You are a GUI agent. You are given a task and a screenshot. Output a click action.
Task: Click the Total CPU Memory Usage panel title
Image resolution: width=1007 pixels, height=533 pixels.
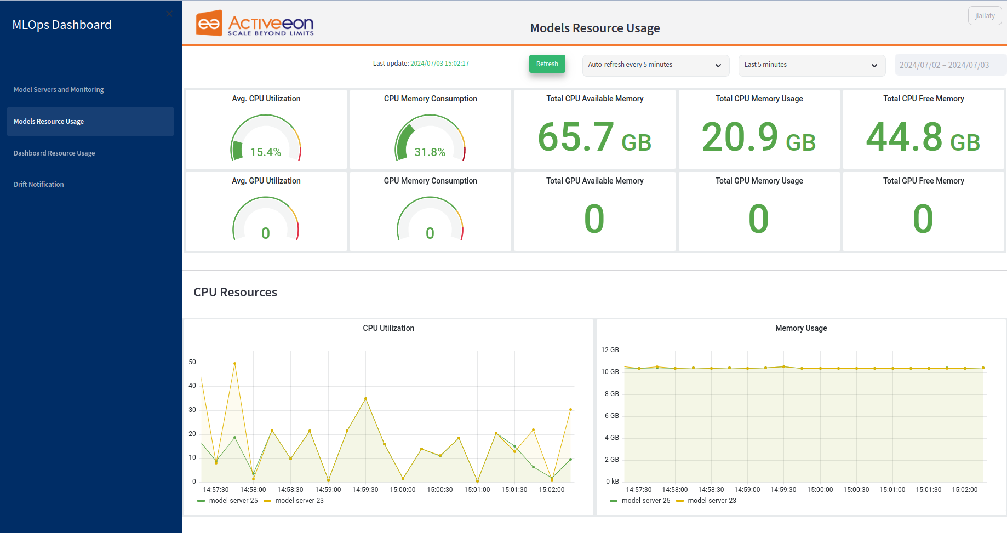tap(759, 99)
